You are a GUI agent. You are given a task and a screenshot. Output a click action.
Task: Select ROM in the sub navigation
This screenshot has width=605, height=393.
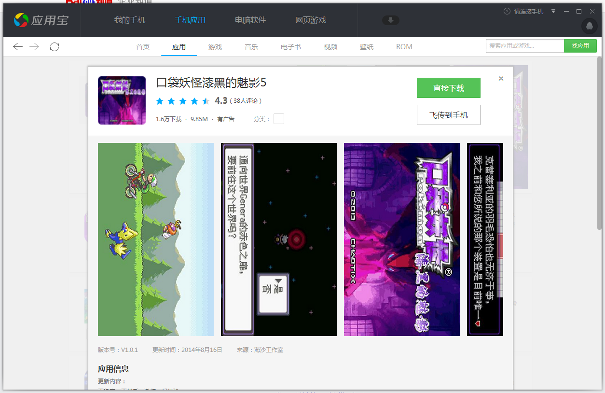404,47
